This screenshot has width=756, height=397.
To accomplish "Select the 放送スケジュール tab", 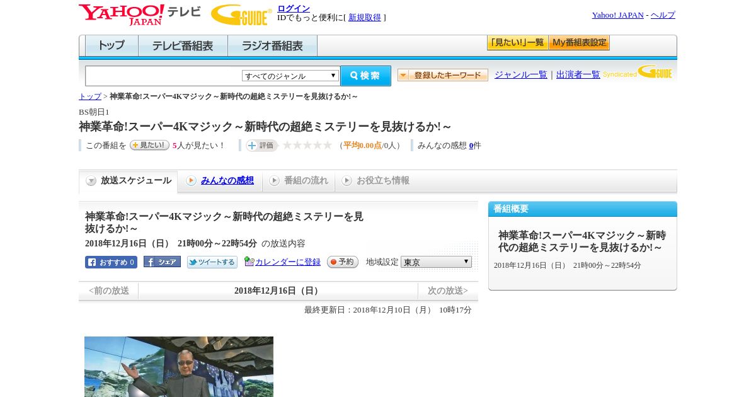I will (x=129, y=181).
